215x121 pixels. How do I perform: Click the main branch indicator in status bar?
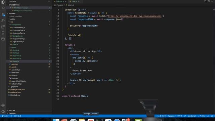coord(5,116)
